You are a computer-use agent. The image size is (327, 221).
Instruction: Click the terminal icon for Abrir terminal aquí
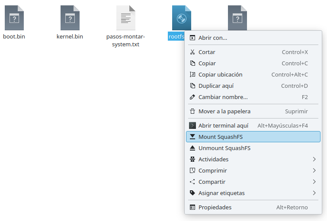click(x=192, y=126)
